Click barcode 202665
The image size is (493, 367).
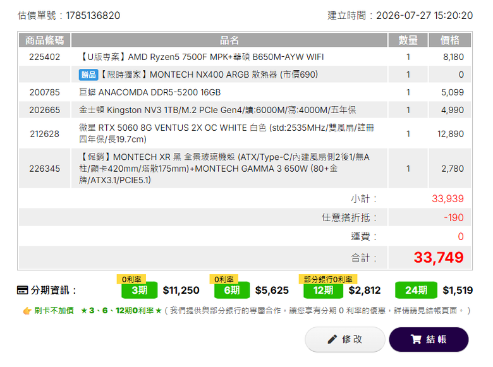(x=44, y=110)
